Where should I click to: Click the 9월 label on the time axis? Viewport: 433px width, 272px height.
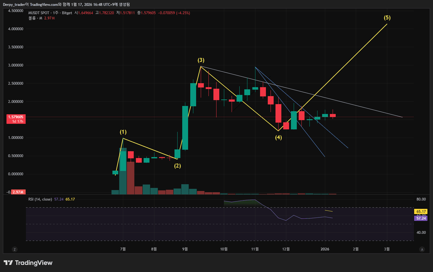(x=185, y=249)
